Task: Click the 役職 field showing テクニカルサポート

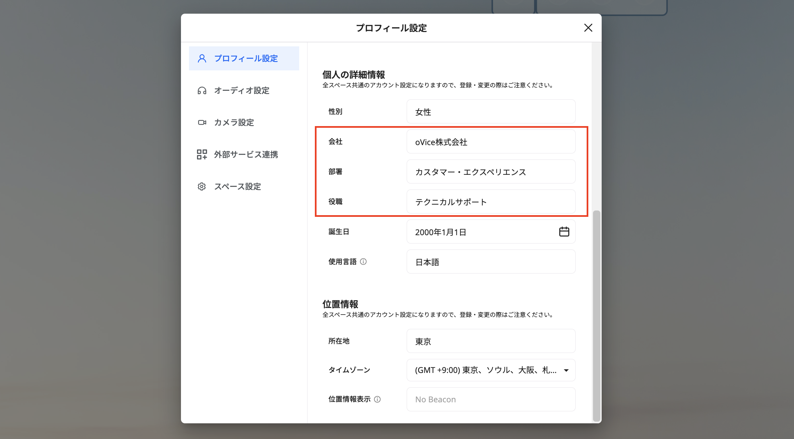Action: (x=491, y=201)
